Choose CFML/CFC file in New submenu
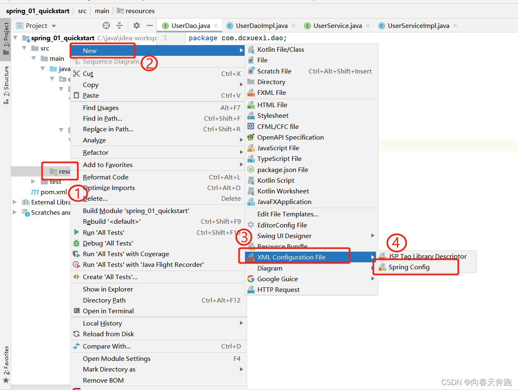Image resolution: width=518 pixels, height=390 pixels. tap(311, 126)
